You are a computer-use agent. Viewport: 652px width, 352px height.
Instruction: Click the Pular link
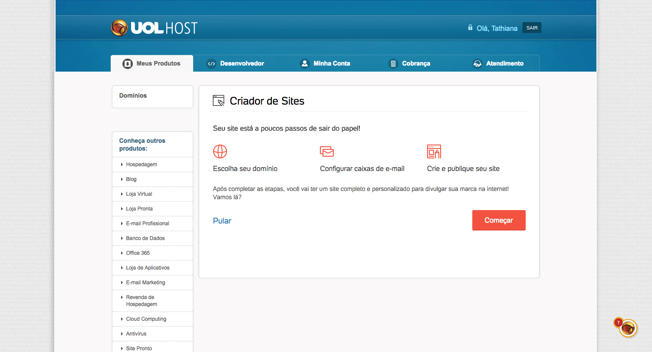tap(222, 221)
